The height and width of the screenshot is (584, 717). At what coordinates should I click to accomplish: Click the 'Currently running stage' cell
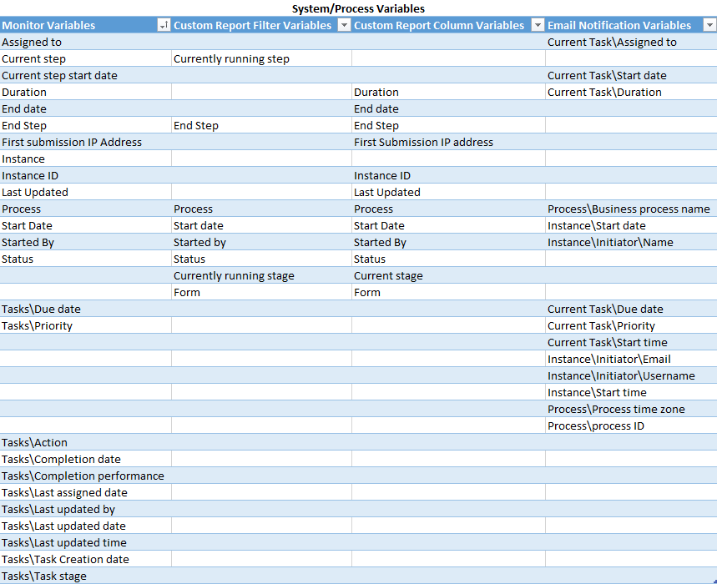pyautogui.click(x=261, y=275)
